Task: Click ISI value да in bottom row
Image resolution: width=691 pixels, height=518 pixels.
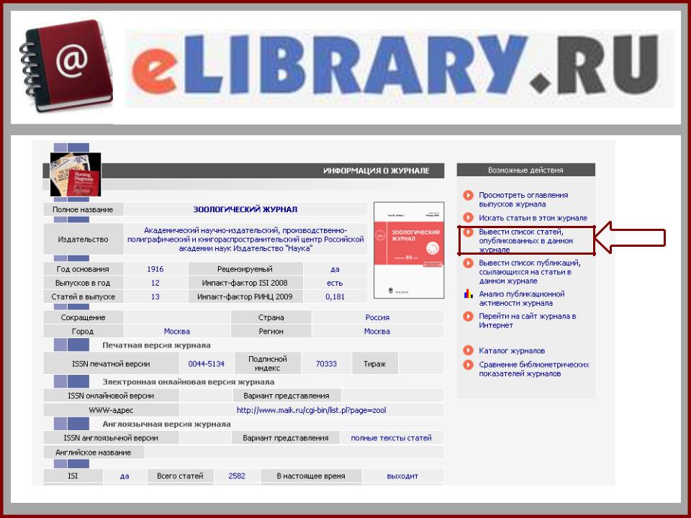Action: 125,476
